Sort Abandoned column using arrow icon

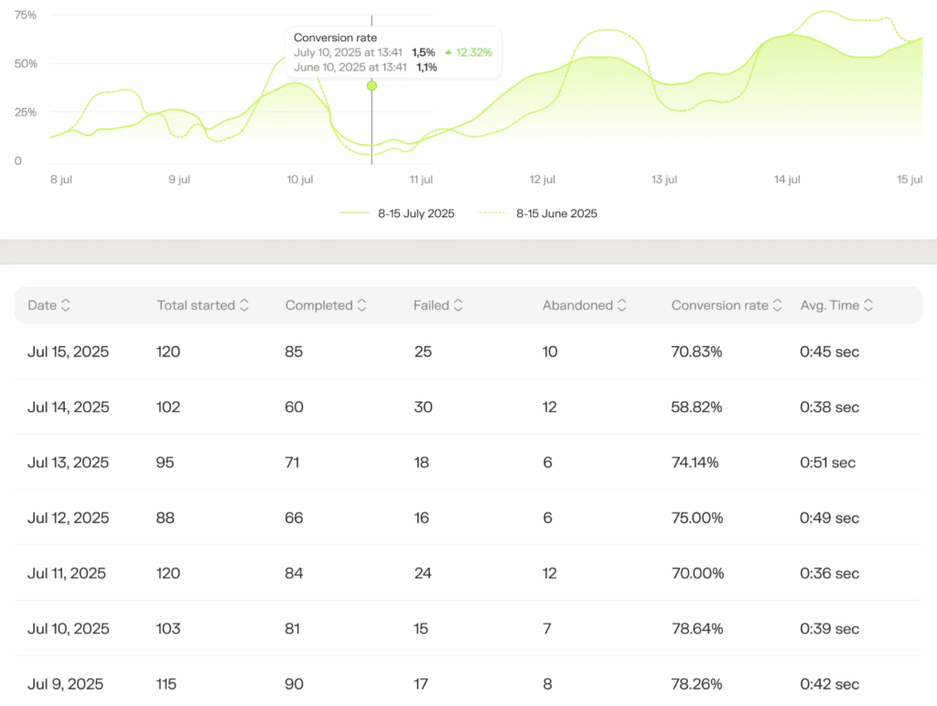[x=621, y=306]
